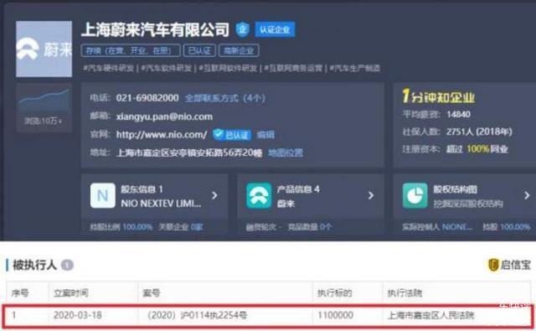
Task: Click the 执行法院 column header
Action: click(x=405, y=293)
